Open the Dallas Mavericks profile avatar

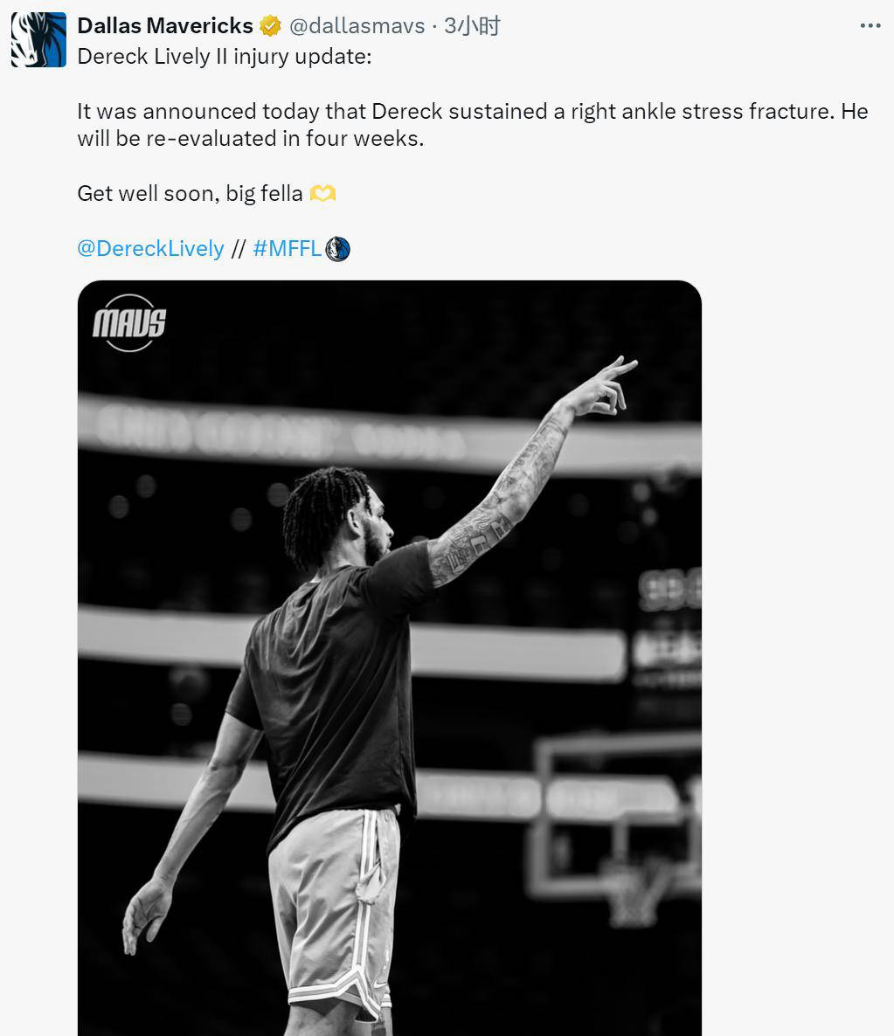click(38, 39)
